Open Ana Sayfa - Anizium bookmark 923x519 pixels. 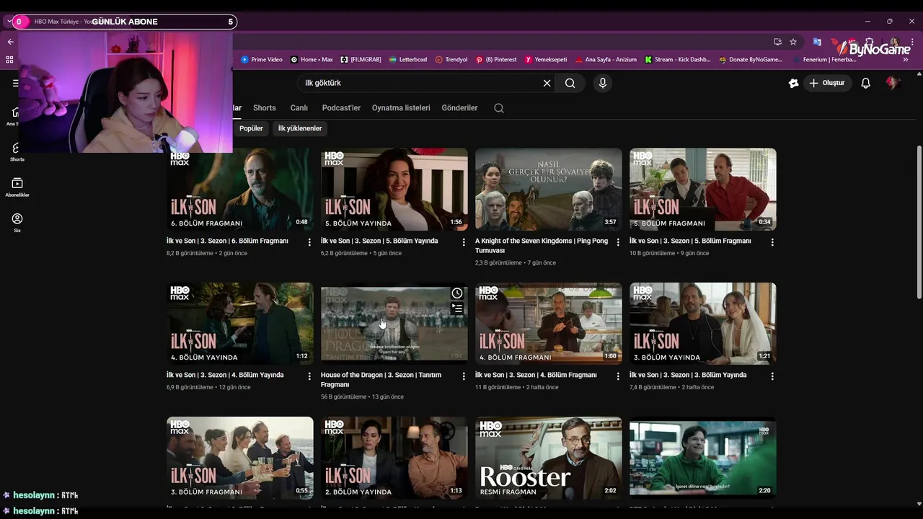(606, 60)
